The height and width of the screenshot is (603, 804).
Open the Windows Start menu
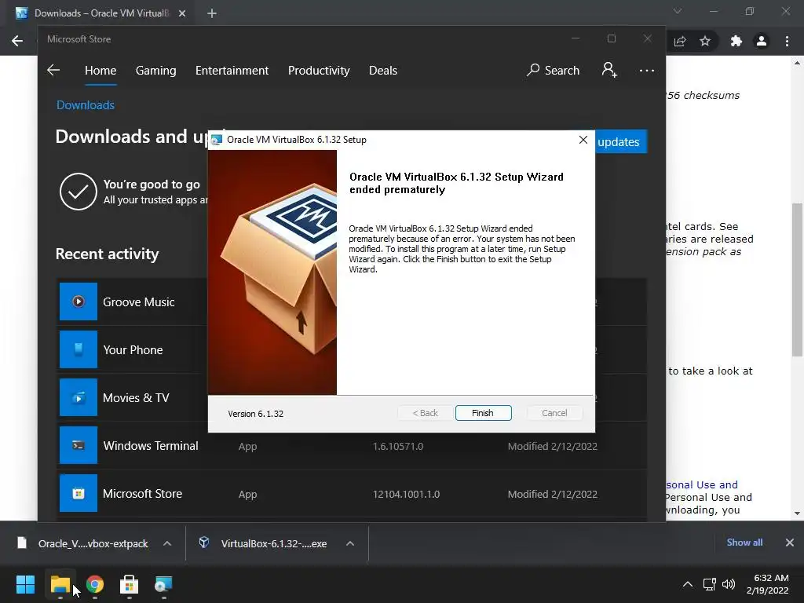click(x=26, y=584)
